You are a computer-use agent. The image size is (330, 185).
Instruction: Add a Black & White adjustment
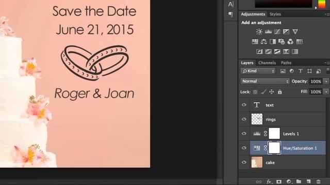[273, 42]
